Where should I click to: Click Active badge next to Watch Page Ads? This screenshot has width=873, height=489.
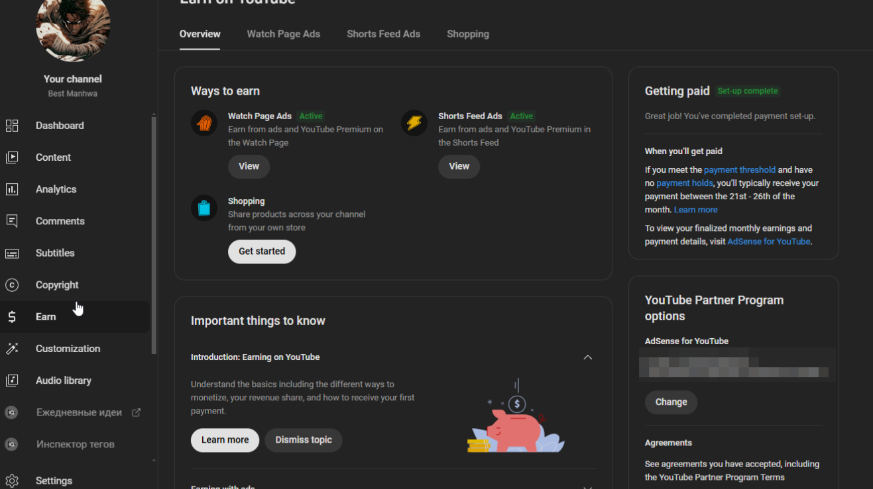311,116
